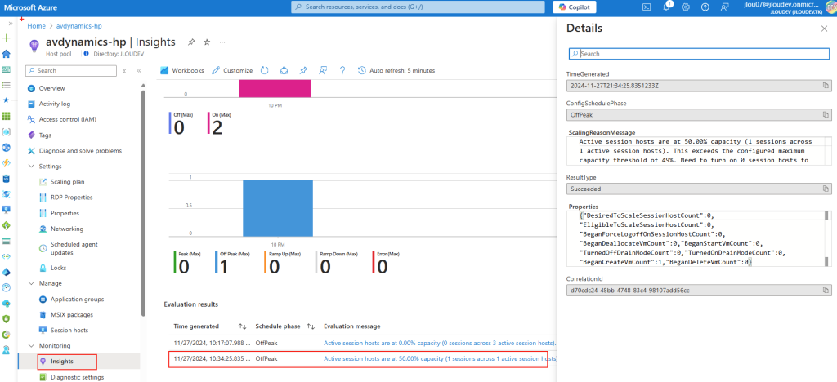Open Scheduled agent updates
Image resolution: width=837 pixels, height=382 pixels.
tap(74, 248)
